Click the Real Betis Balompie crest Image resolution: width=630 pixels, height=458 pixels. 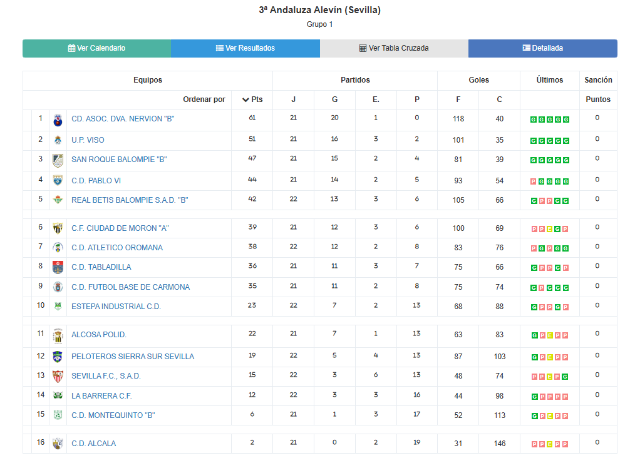[x=58, y=200]
